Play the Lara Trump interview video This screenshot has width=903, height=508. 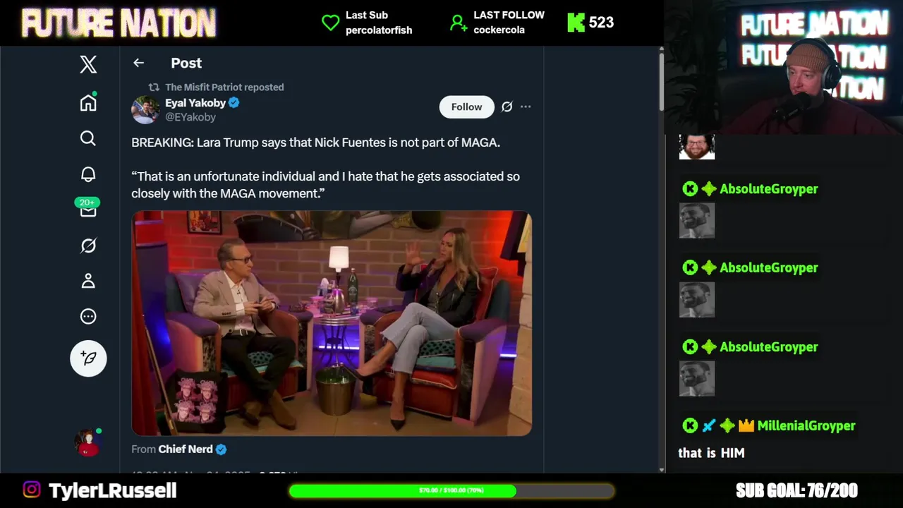pyautogui.click(x=332, y=323)
